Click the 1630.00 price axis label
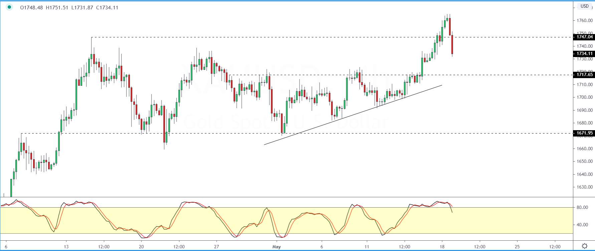The height and width of the screenshot is (251, 595). coord(585,187)
